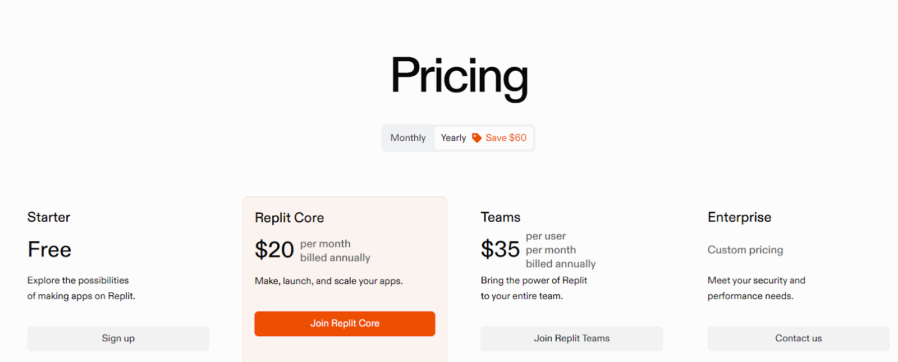The height and width of the screenshot is (362, 898).
Task: Click the Enterprise plan title
Action: coord(739,217)
